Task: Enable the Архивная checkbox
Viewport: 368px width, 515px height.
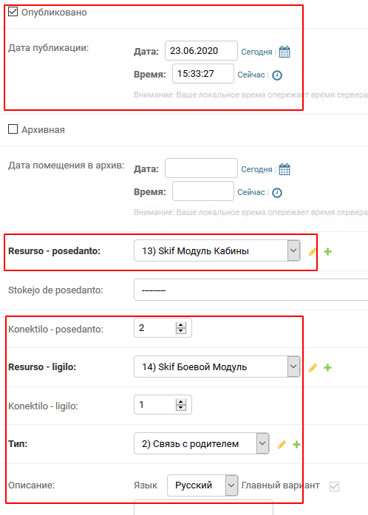Action: click(x=13, y=129)
